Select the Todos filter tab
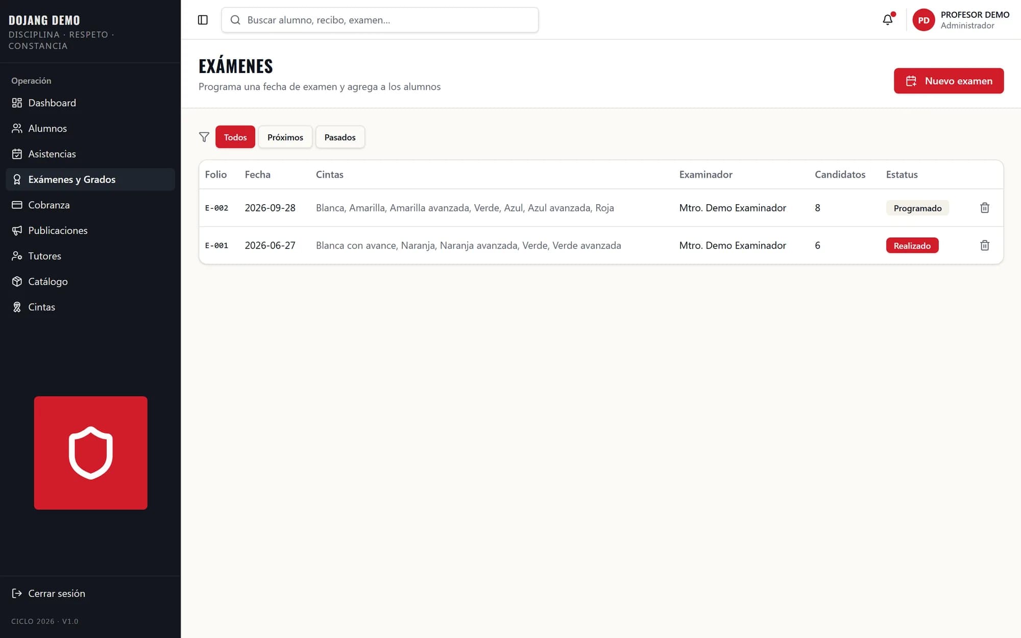This screenshot has height=638, width=1021. click(235, 137)
